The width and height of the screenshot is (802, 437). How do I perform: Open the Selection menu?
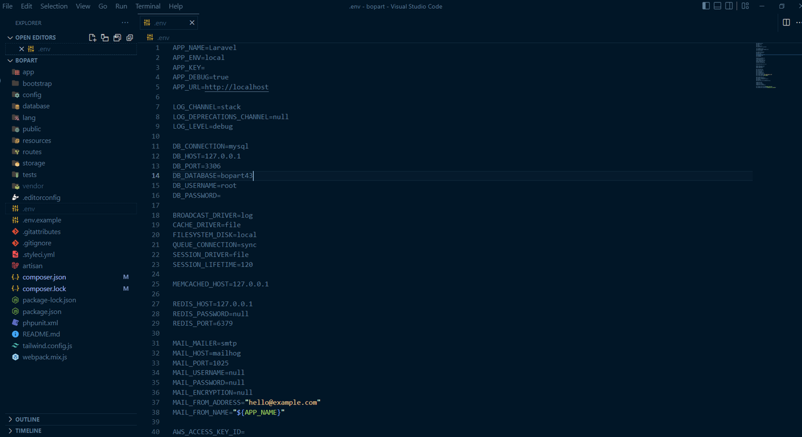click(x=54, y=6)
